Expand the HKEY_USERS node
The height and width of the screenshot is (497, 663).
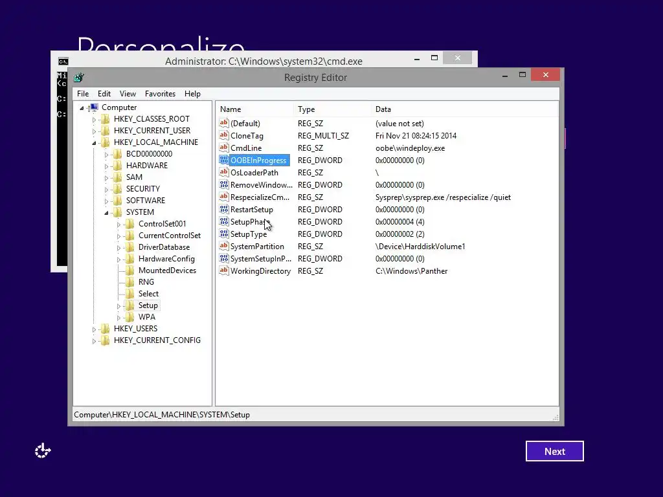point(94,329)
